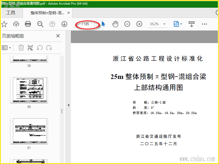Click the insert/extract pages icon

(x=30, y=48)
